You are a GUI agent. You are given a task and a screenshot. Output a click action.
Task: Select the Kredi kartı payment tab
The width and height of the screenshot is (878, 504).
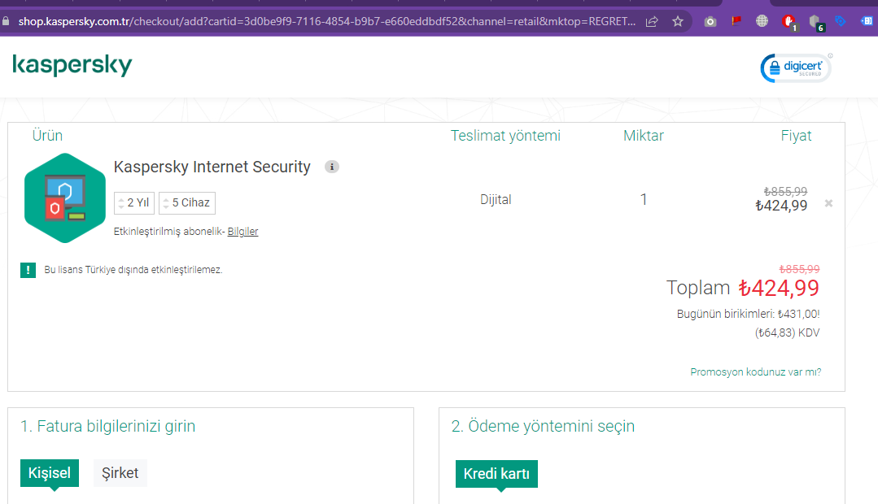point(496,474)
